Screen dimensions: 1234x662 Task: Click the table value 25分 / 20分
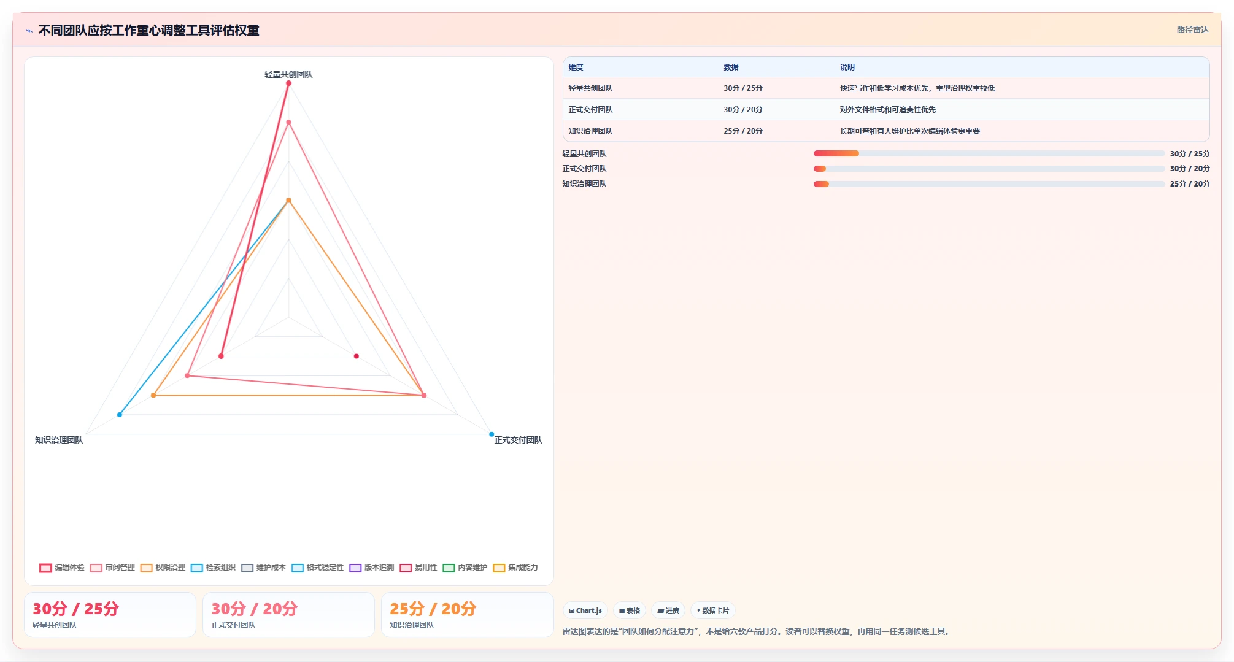(743, 131)
